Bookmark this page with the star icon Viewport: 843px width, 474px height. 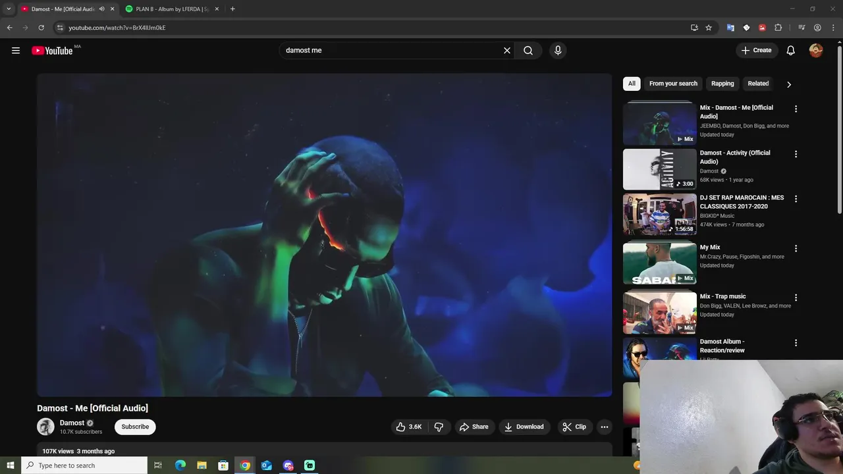point(709,28)
